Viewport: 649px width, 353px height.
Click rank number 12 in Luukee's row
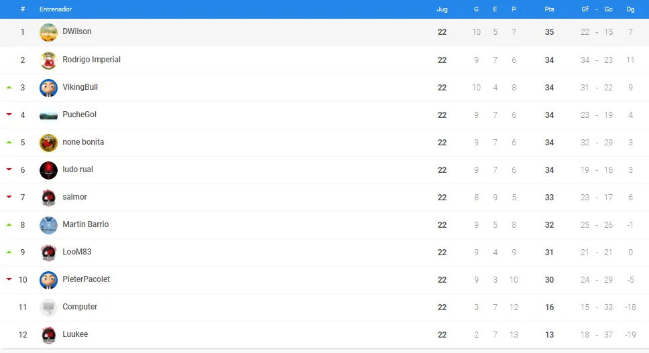coord(23,335)
